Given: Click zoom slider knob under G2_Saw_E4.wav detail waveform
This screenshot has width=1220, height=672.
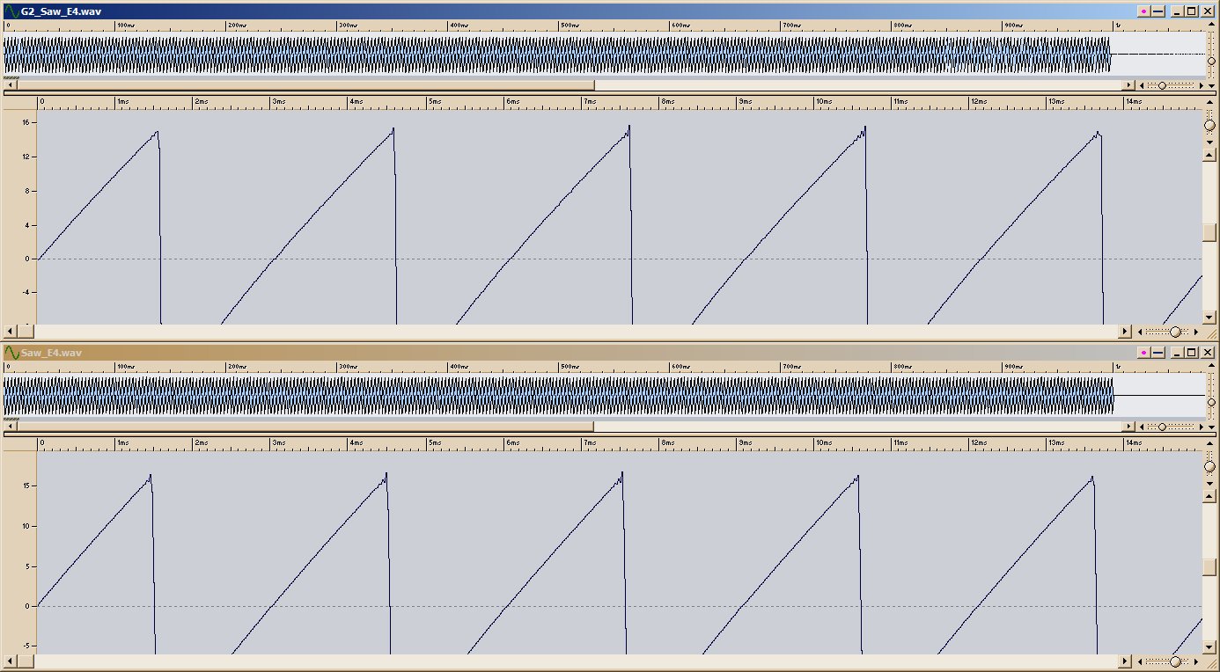Looking at the screenshot, I should pyautogui.click(x=1174, y=332).
